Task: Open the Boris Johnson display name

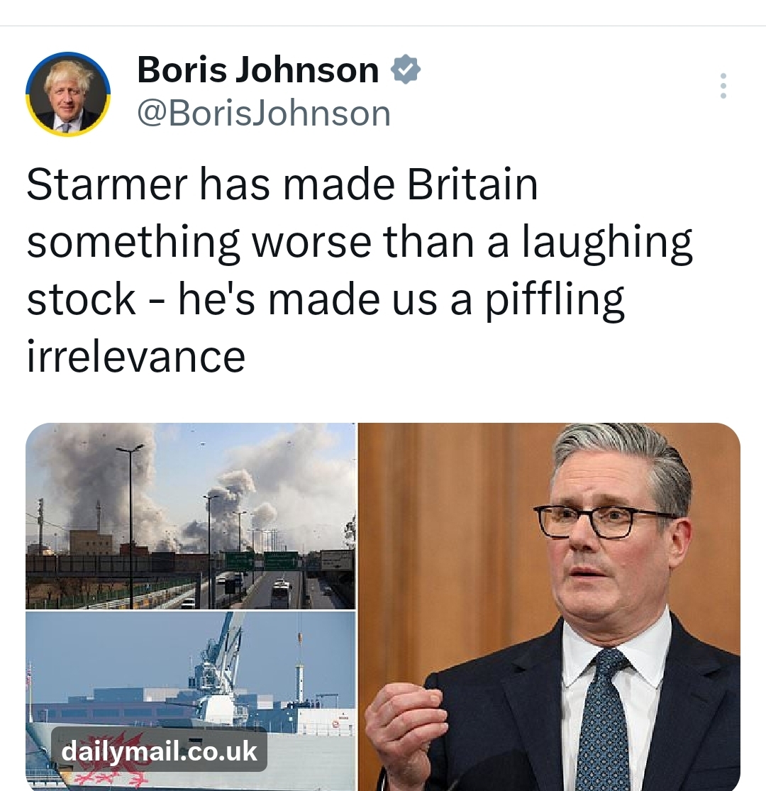Action: tap(258, 70)
